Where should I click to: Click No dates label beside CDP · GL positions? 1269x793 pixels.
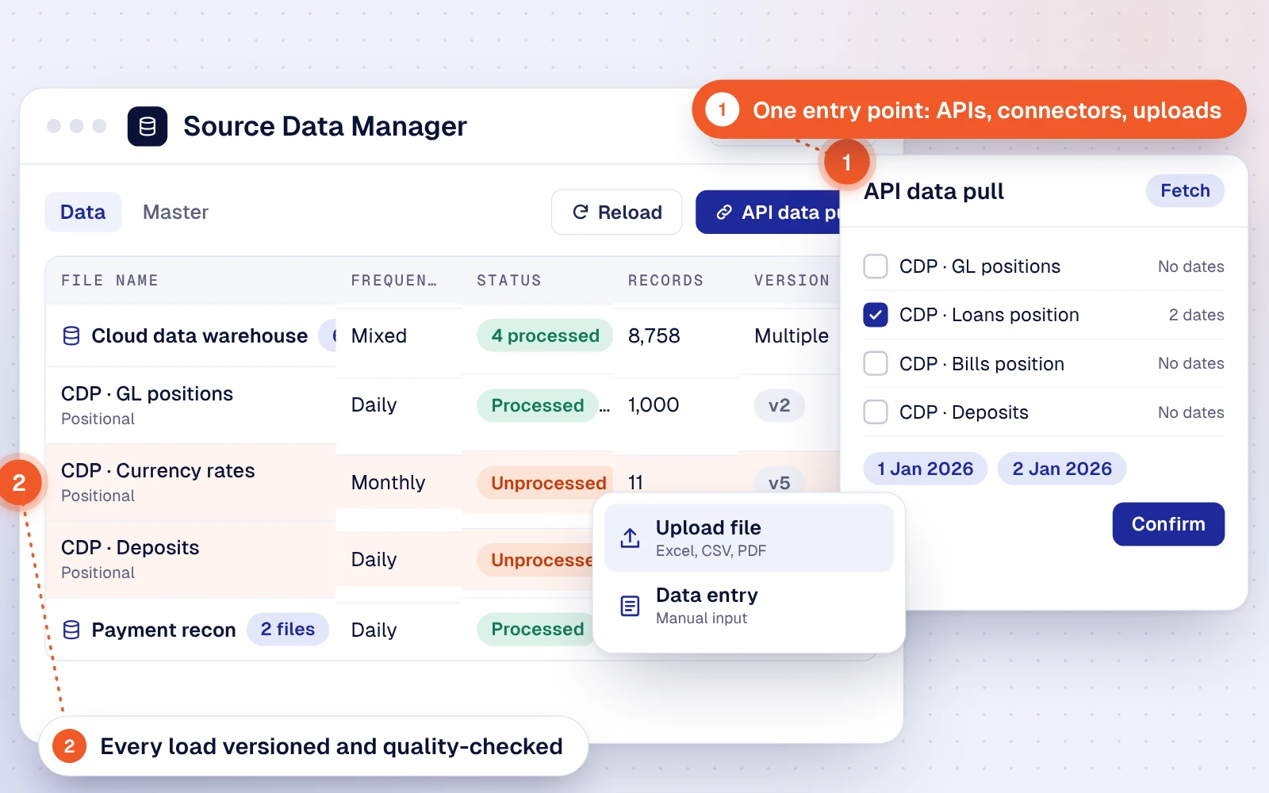click(x=1190, y=266)
